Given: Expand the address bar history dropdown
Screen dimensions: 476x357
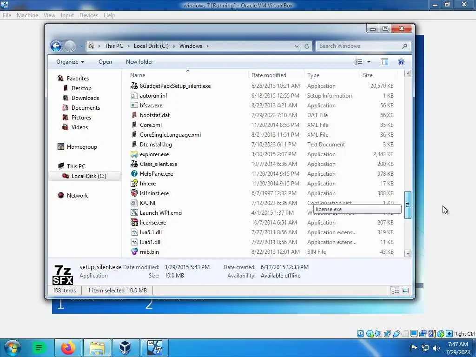Looking at the screenshot, I should (x=297, y=46).
